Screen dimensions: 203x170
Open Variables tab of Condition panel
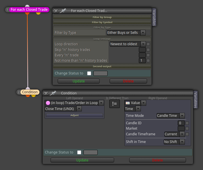[x=195, y=100]
